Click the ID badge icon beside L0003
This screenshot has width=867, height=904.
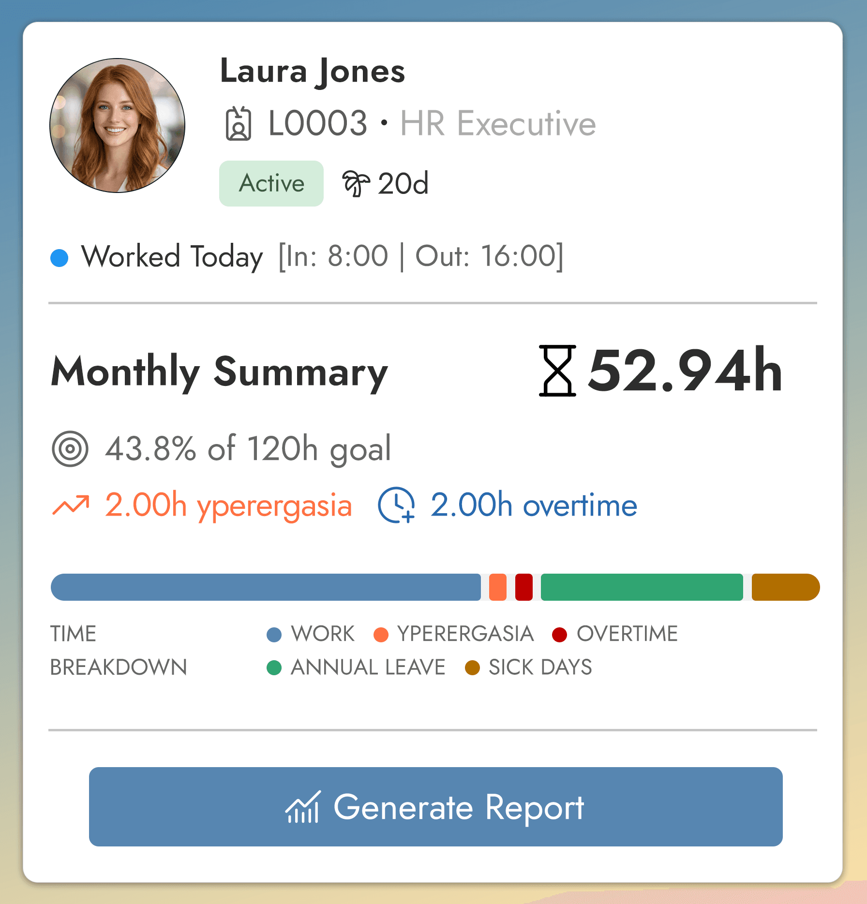pos(239,123)
